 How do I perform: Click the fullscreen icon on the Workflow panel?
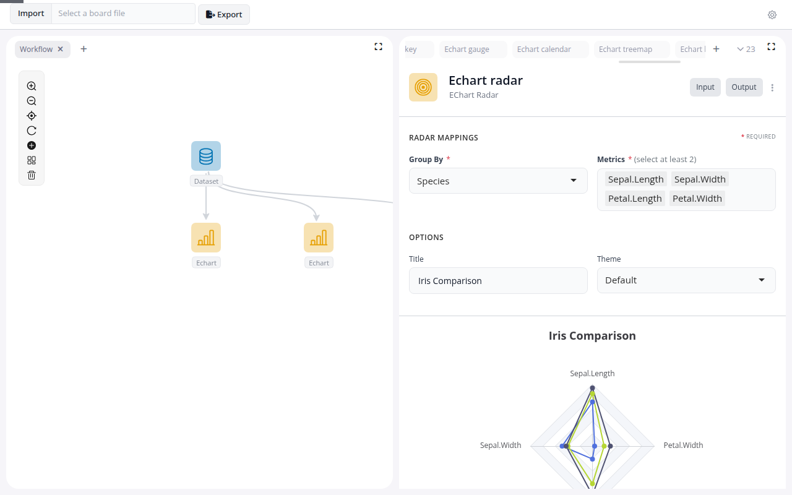click(378, 46)
